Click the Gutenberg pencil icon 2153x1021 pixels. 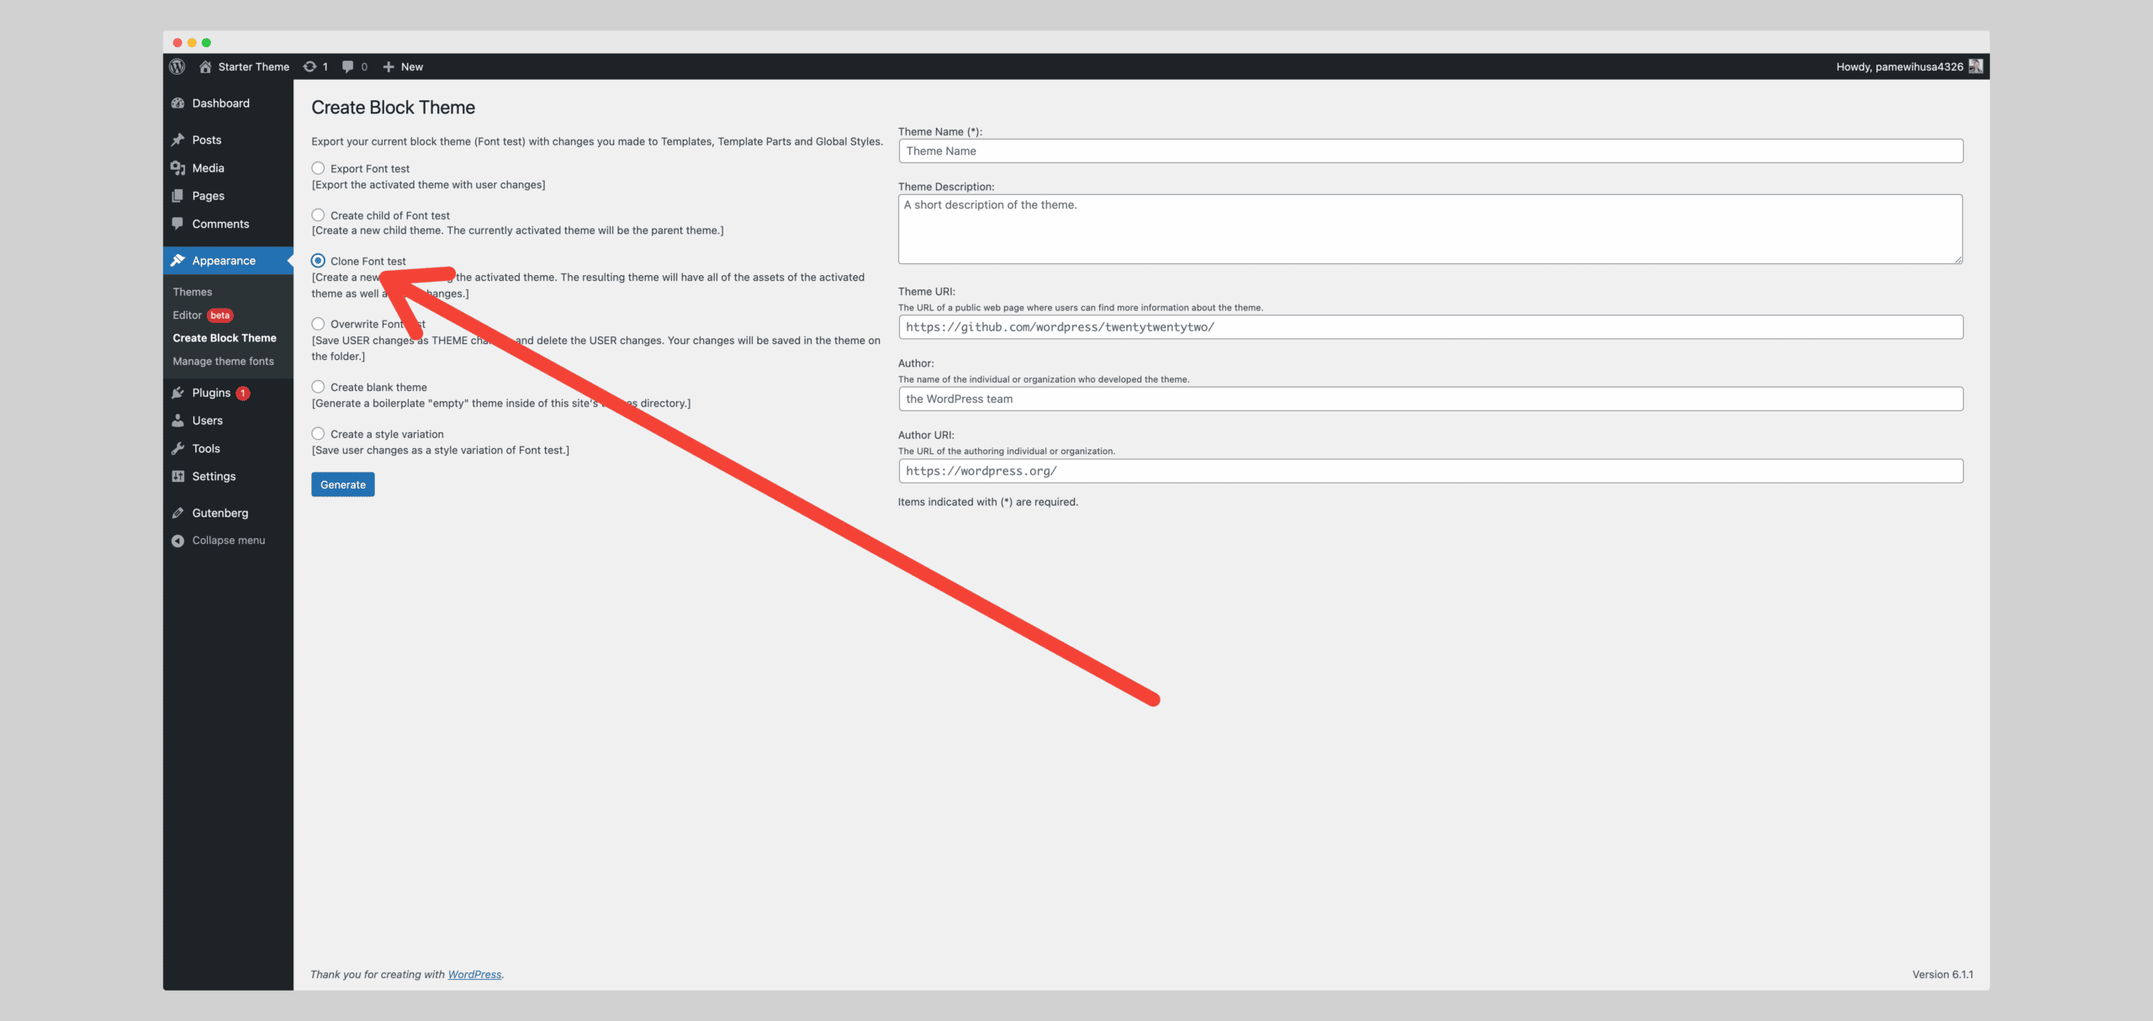(177, 513)
